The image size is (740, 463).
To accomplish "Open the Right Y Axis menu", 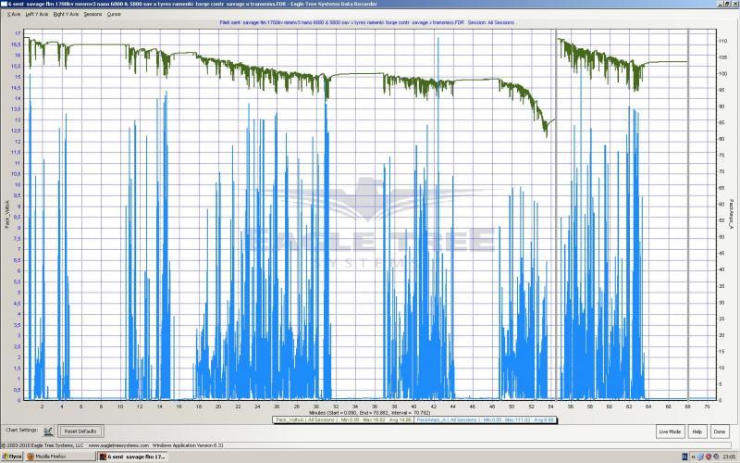I will [66, 15].
